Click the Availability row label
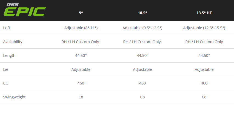 pos(13,42)
